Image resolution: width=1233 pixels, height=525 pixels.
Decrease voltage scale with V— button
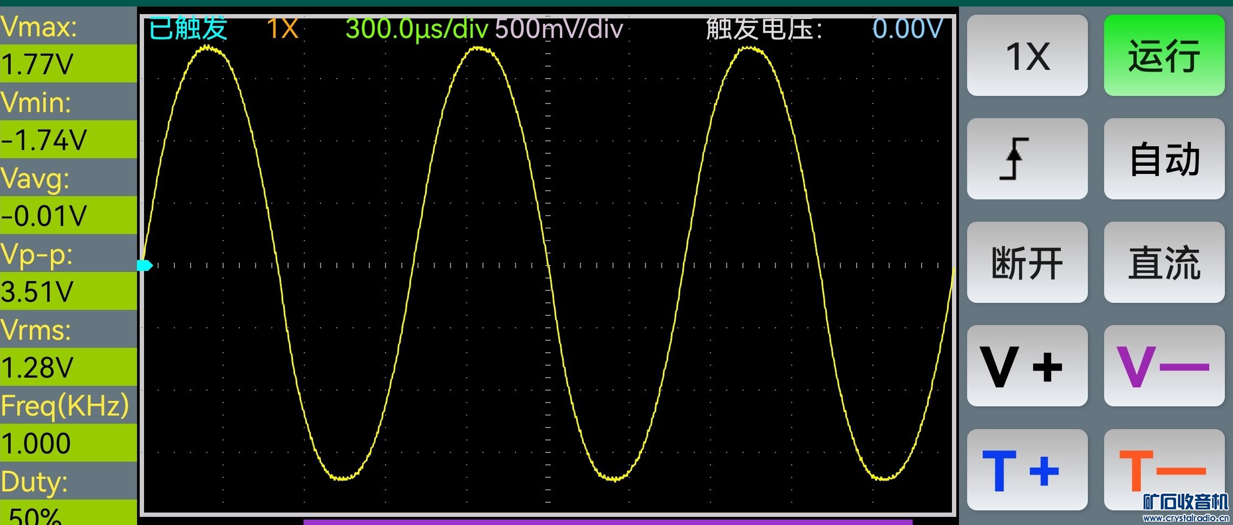(1164, 366)
